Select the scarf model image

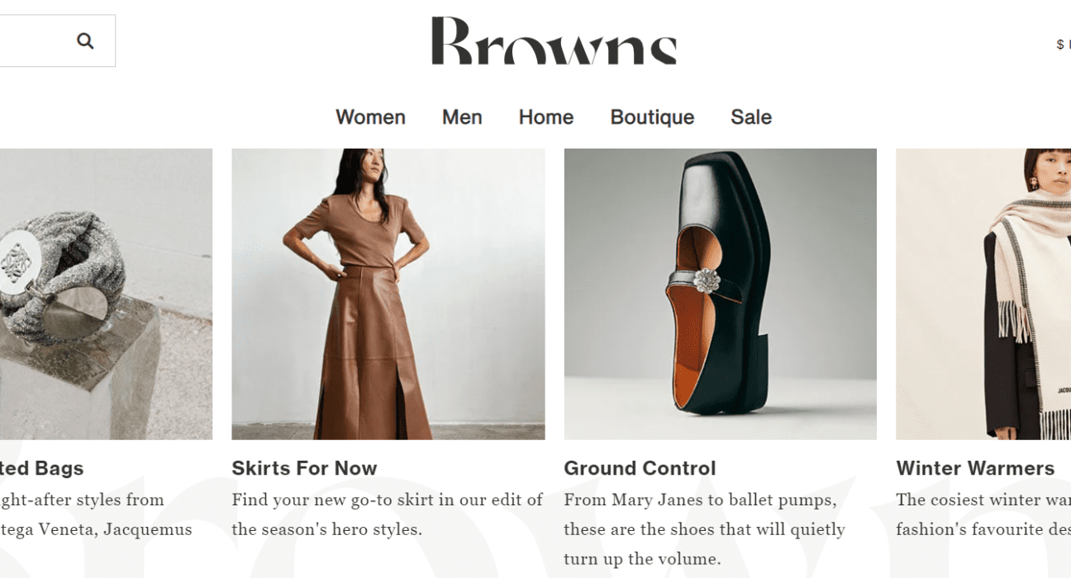983,294
